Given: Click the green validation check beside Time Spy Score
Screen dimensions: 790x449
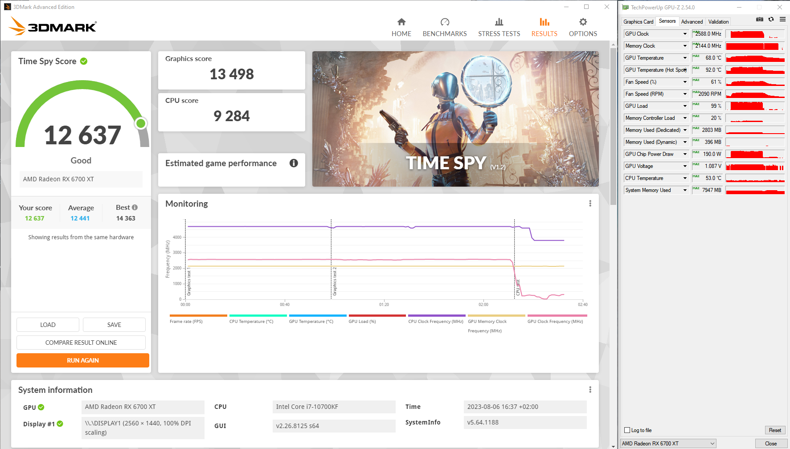Looking at the screenshot, I should point(84,61).
